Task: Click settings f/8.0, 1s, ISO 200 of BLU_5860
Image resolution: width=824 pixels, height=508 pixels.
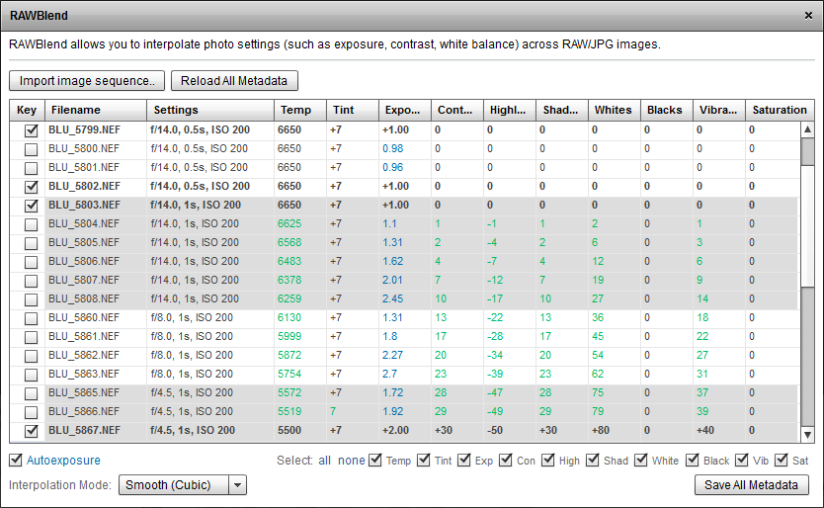Action: [x=192, y=318]
